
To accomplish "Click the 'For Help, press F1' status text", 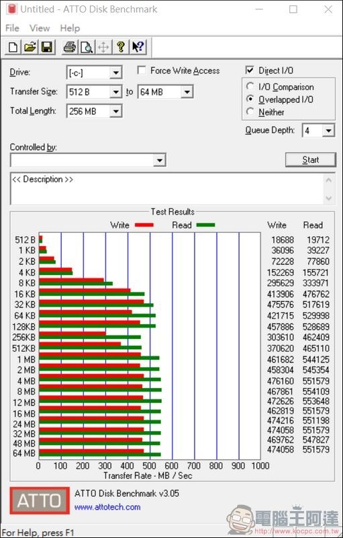I will pyautogui.click(x=39, y=533).
